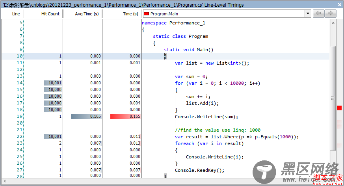Click time value 0.001 on line 11
The height and width of the screenshot is (186, 344).
(135, 63)
